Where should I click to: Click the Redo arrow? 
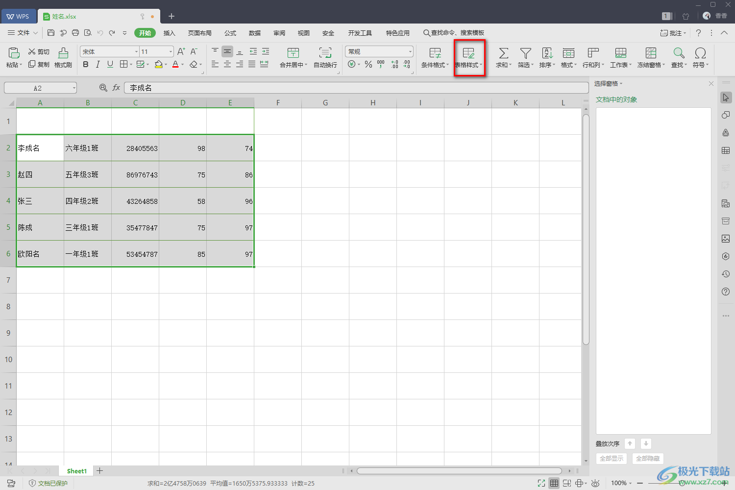112,33
